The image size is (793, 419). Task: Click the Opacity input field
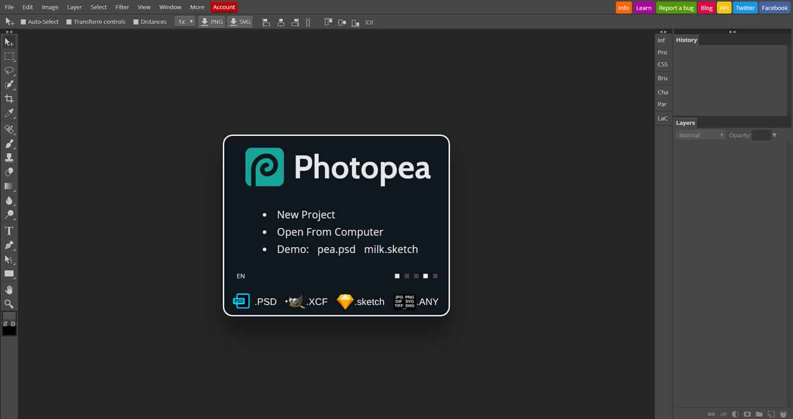[761, 135]
